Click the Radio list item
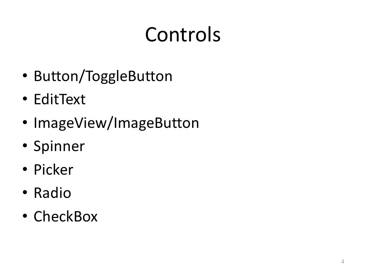 52,193
